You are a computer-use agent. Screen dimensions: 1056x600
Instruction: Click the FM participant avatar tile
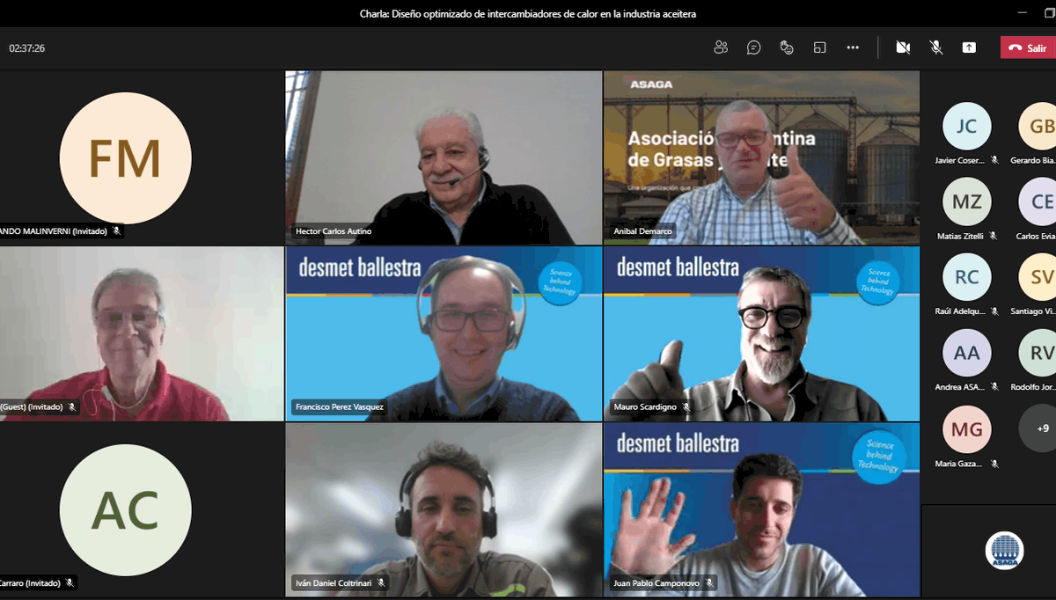tap(125, 158)
